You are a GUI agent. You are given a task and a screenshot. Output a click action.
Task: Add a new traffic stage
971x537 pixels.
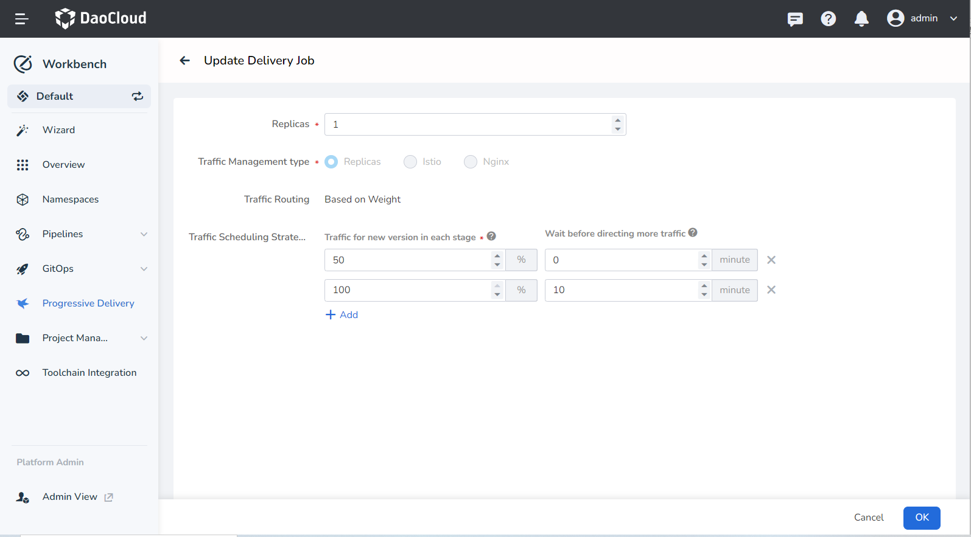tap(342, 314)
